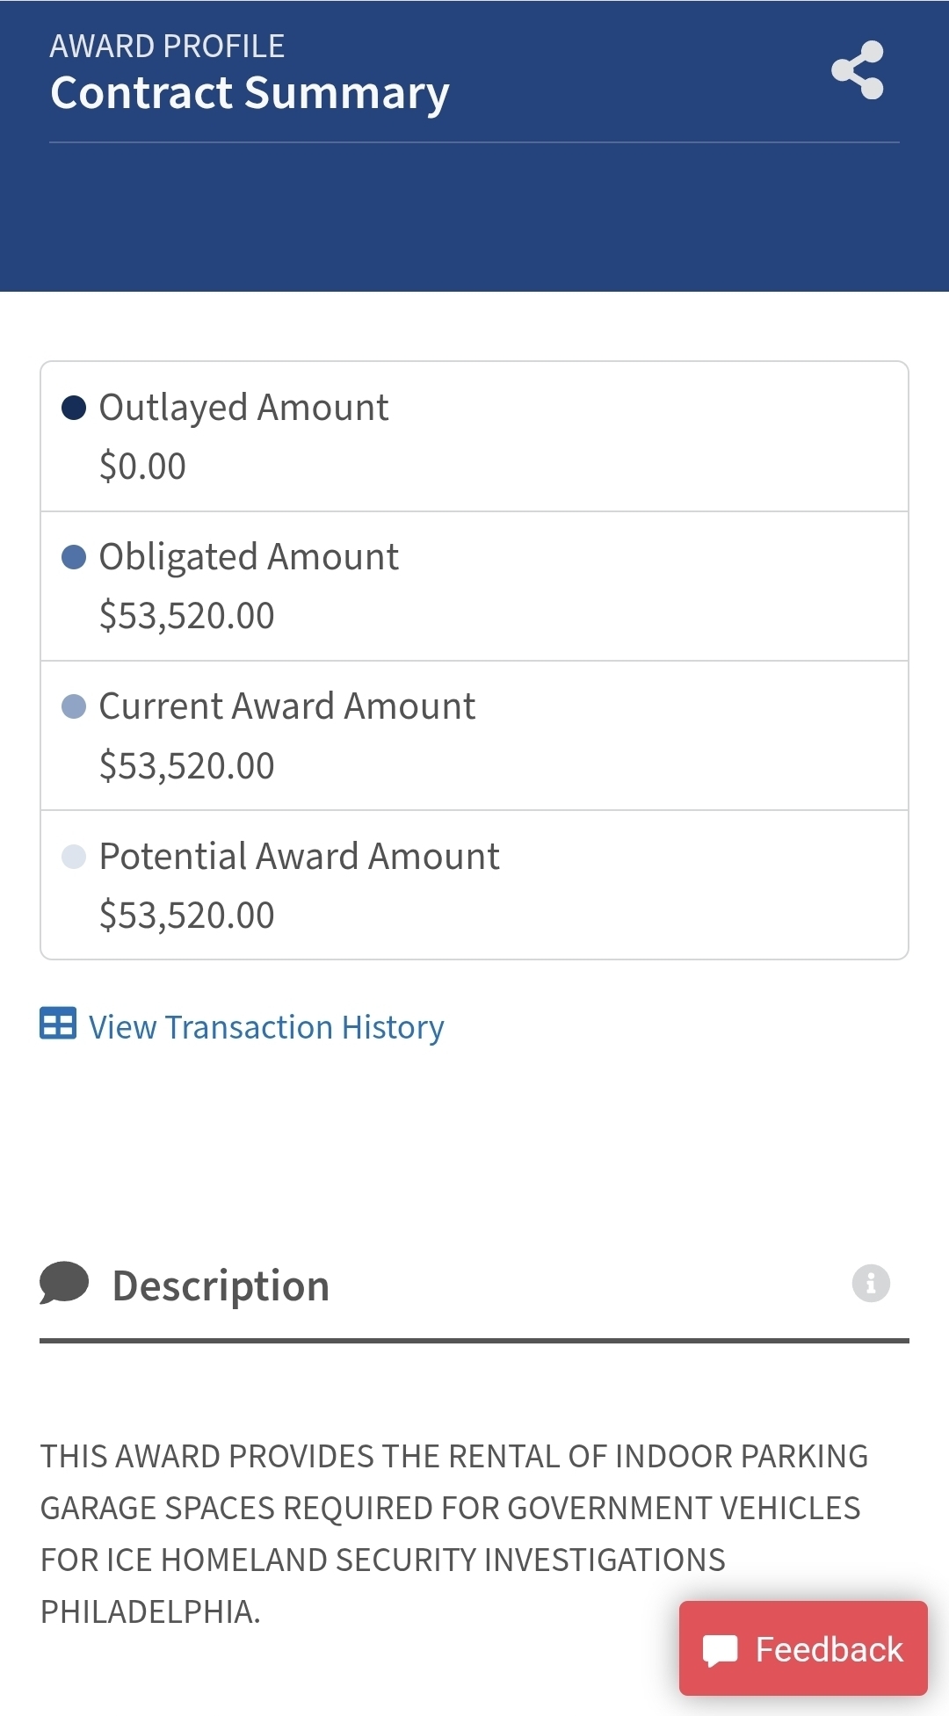949x1716 pixels.
Task: Select the Current Award Amount label
Action: [x=286, y=706]
